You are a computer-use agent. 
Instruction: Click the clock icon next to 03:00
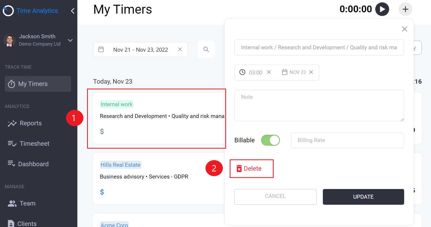[x=242, y=72]
